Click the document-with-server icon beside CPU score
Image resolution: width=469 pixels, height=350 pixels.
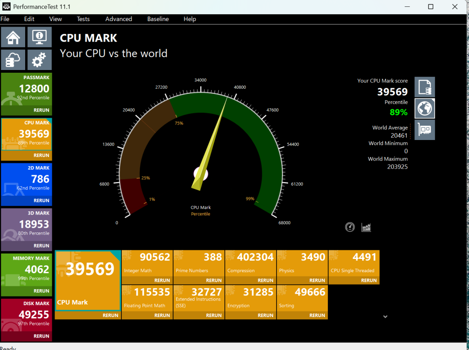pos(425,87)
